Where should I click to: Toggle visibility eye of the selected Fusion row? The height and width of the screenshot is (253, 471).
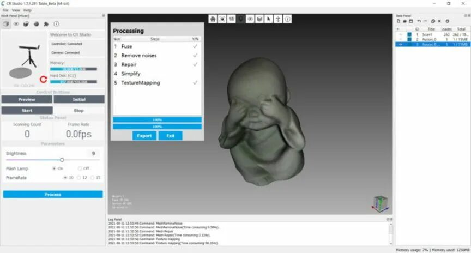(x=400, y=44)
